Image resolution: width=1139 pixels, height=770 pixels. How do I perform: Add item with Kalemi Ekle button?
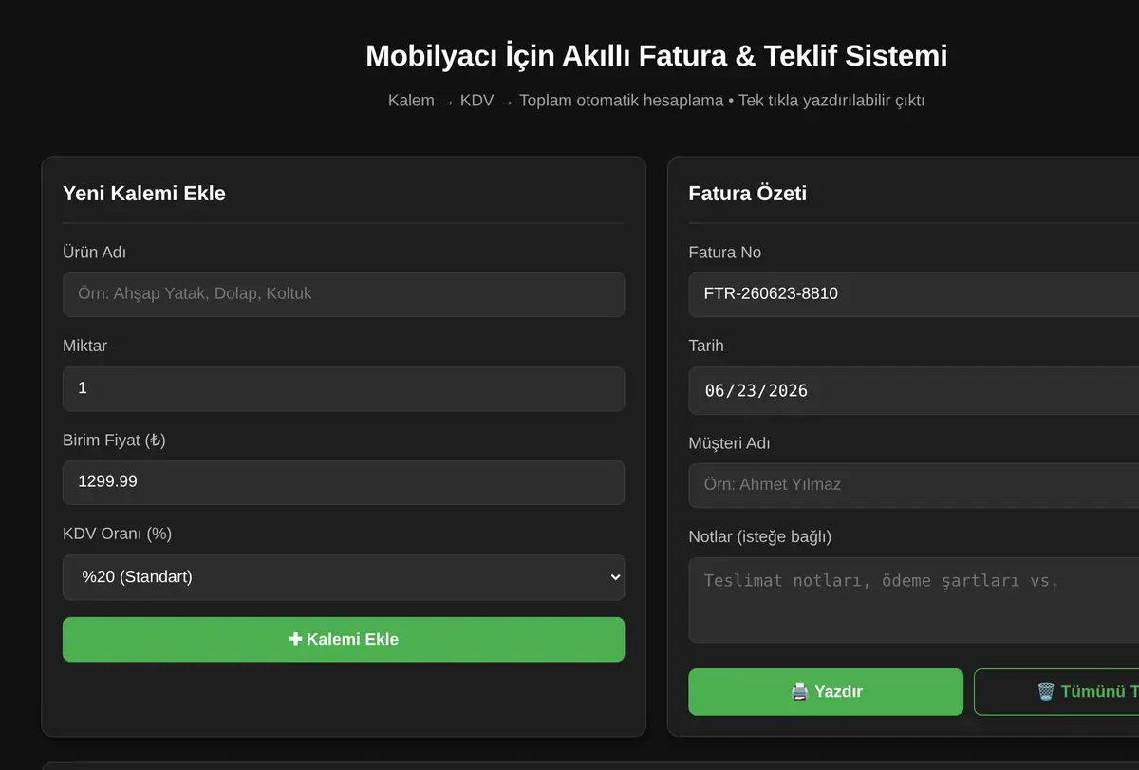[x=344, y=639]
